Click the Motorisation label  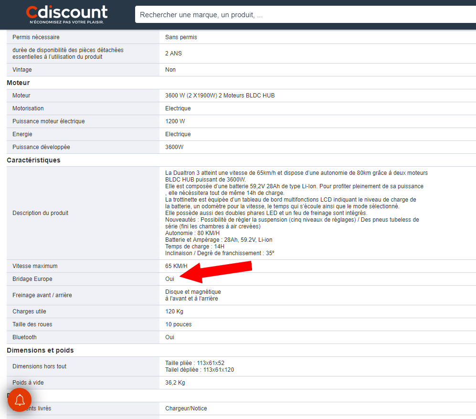28,108
